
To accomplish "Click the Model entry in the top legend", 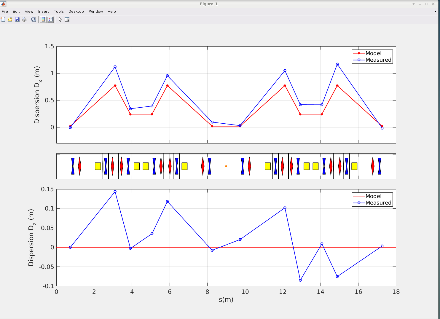I will pyautogui.click(x=373, y=53).
